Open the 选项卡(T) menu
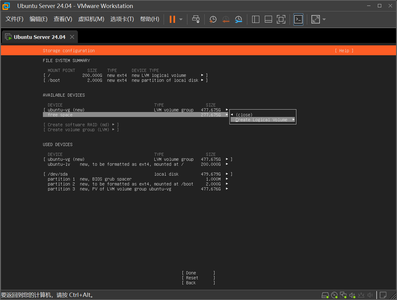The width and height of the screenshot is (397, 300). point(122,19)
